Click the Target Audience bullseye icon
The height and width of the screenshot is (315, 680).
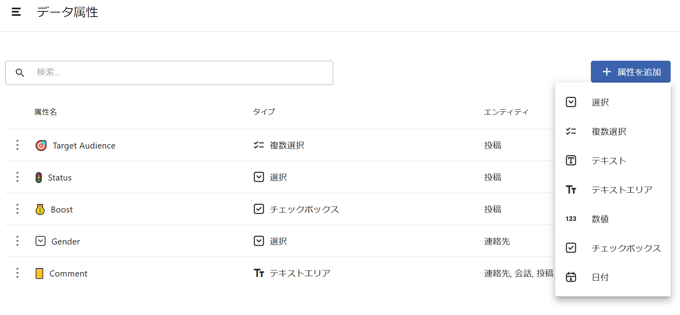coord(41,145)
